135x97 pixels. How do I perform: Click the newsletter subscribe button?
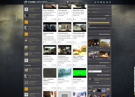tap(106, 71)
